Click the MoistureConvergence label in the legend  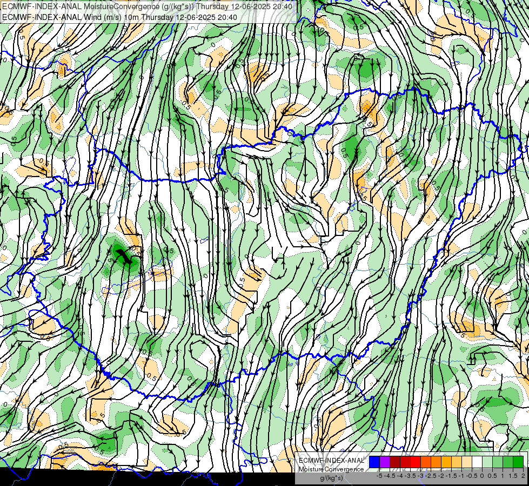click(x=331, y=469)
